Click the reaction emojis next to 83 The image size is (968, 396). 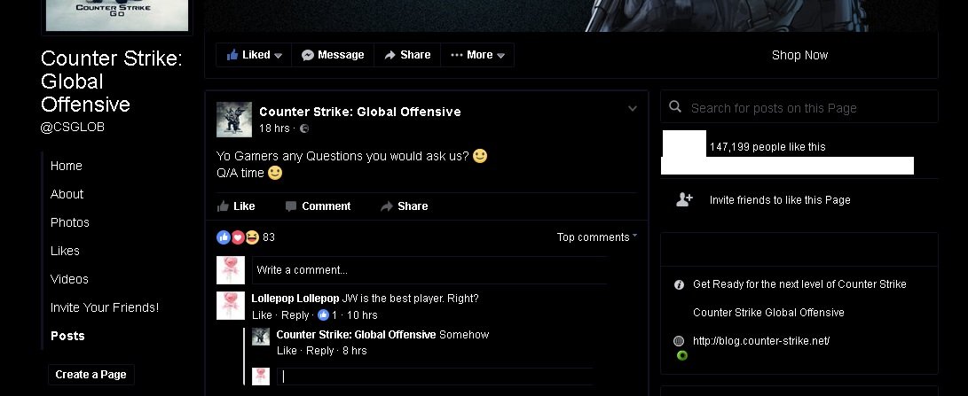[x=238, y=237]
